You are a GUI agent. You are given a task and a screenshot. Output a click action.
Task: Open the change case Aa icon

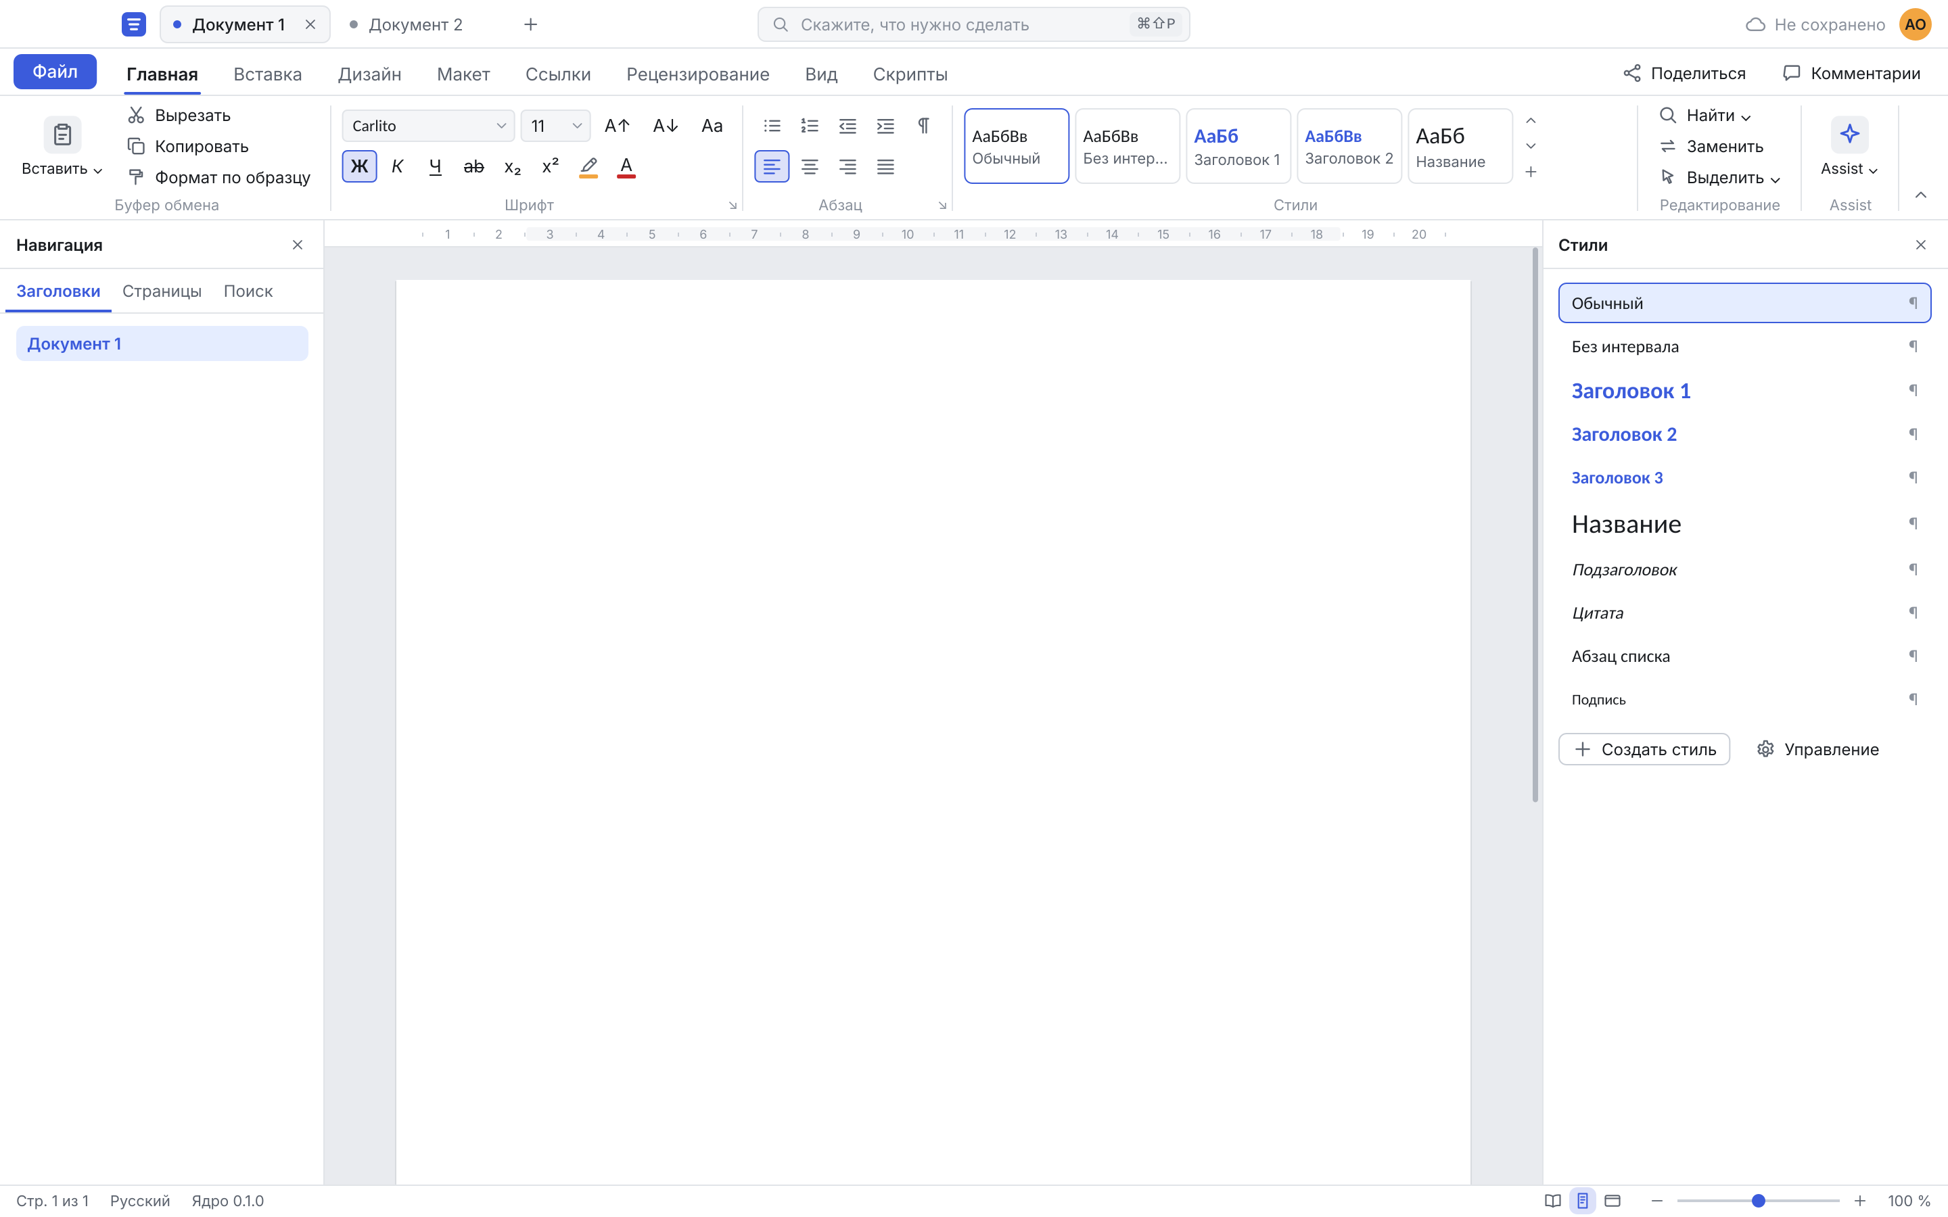coord(712,126)
